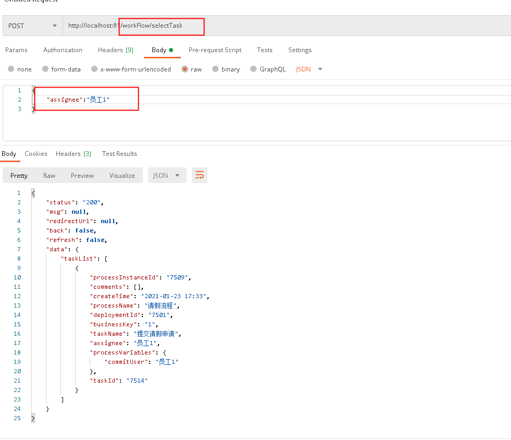Click the "taskList" key in response
The width and height of the screenshot is (511, 440).
79,259
